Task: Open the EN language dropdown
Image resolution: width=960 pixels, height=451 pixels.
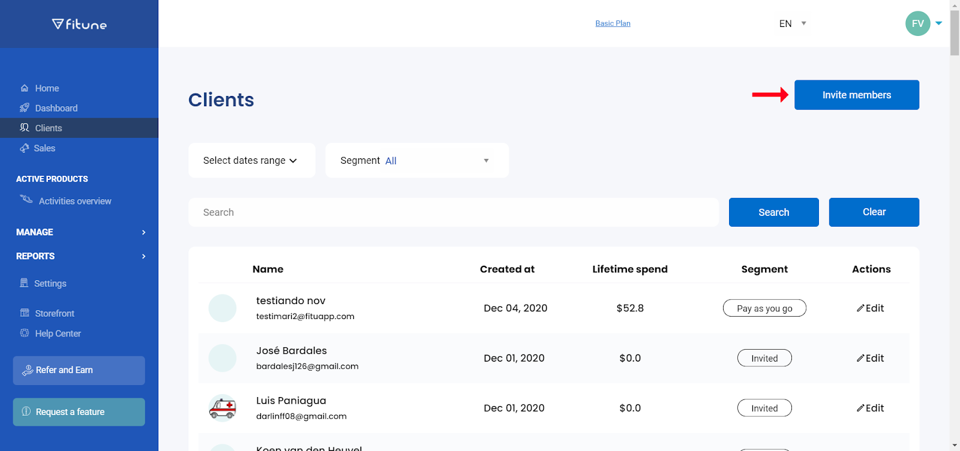Action: (x=792, y=23)
